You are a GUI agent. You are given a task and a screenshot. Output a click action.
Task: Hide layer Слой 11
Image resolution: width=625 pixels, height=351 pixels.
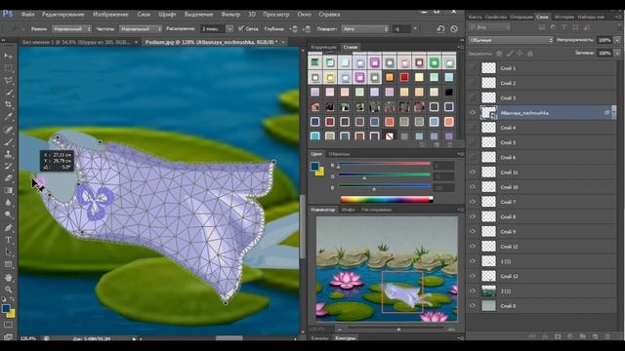473,172
